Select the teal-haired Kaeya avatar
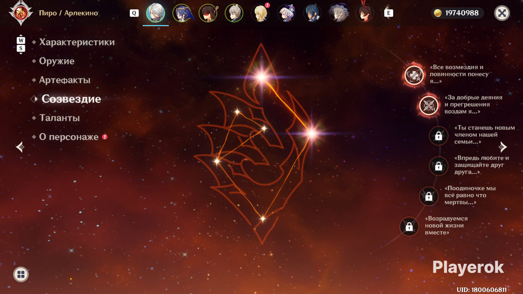Image resolution: width=523 pixels, height=294 pixels. click(313, 13)
